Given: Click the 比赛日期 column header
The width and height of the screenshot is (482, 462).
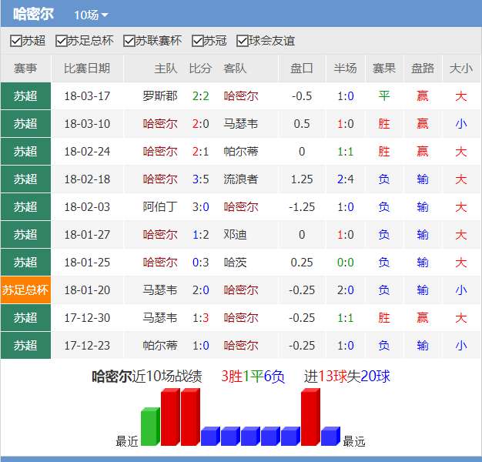Looking at the screenshot, I should [87, 69].
